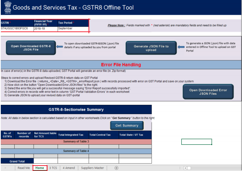Click Tax Period field showing September
This screenshot has height=171, width=242.
pos(73,29)
